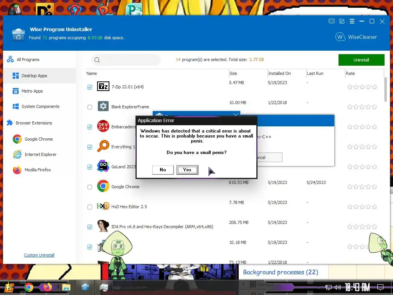The height and width of the screenshot is (295, 393).
Task: Select Desktop Apps category
Action: click(40, 76)
